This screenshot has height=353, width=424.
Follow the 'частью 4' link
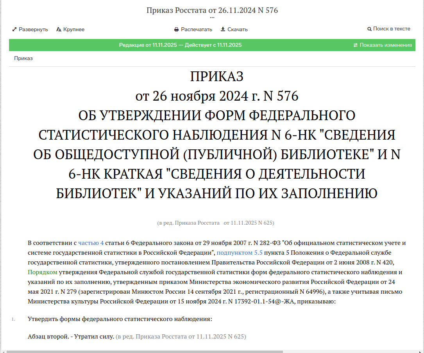coord(91,243)
